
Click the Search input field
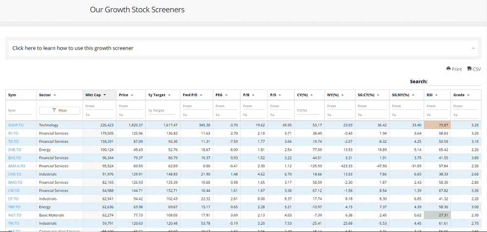455,82
